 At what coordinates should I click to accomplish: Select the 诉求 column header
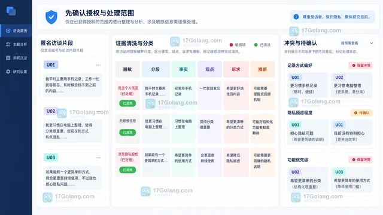pos(236,69)
